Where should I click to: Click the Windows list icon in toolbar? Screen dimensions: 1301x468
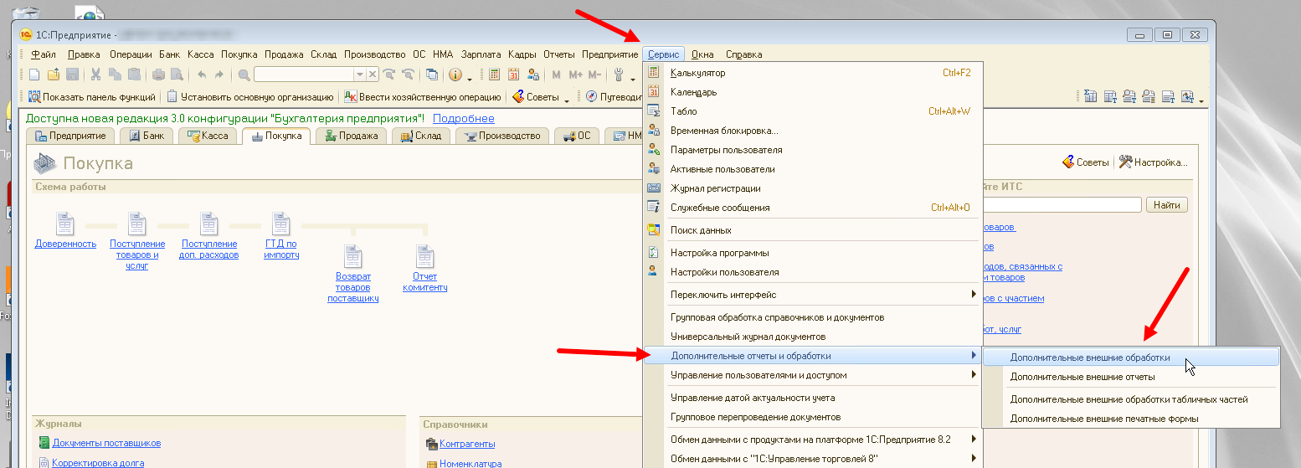432,75
